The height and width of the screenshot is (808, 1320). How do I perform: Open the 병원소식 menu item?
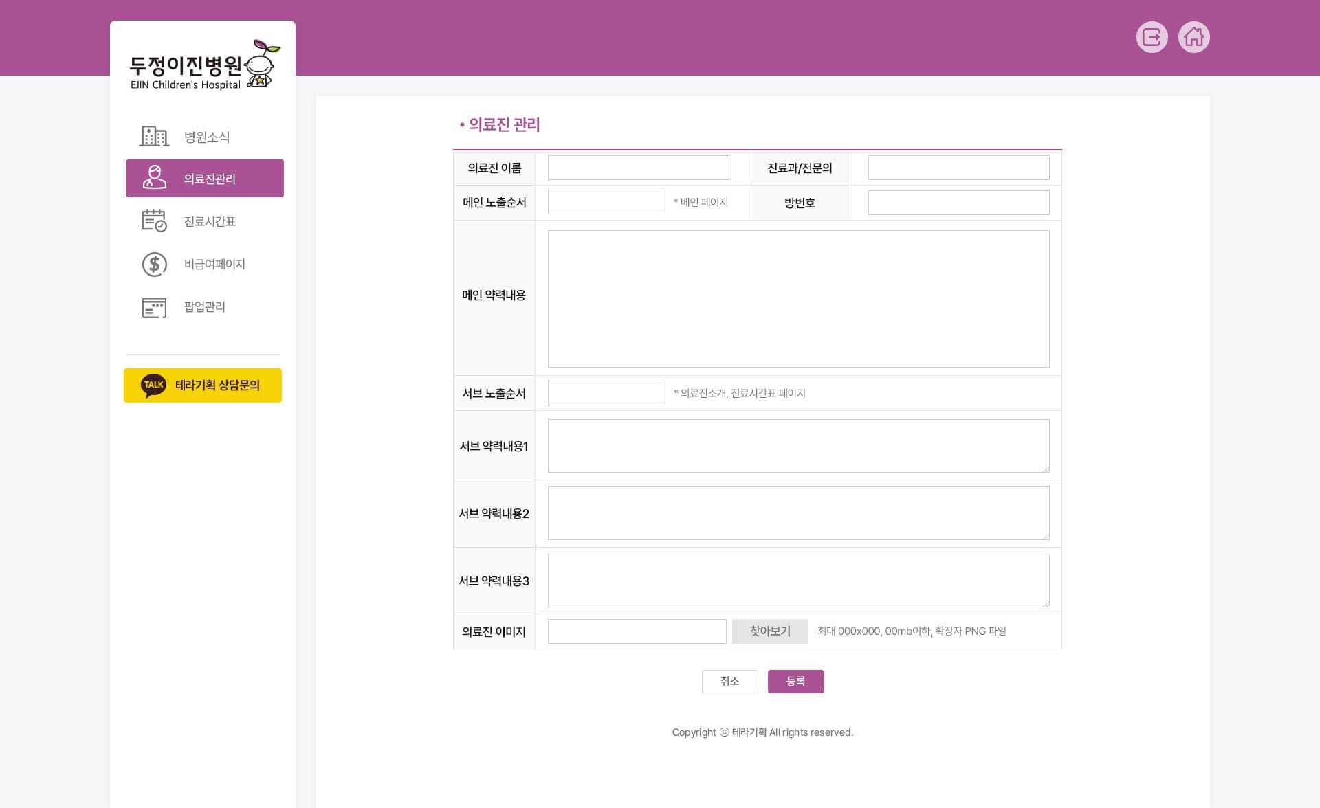(206, 137)
